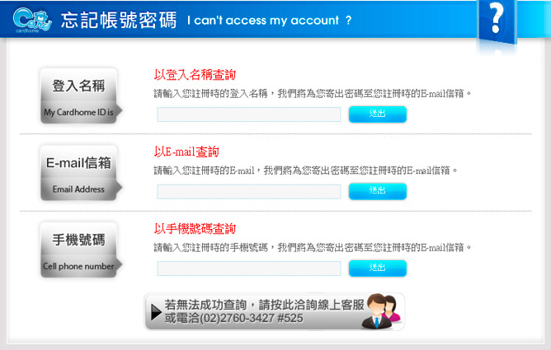Viewport: 551px width, 350px height.
Task: Click the 以E-mail查詢 red heading
Action: [x=186, y=152]
